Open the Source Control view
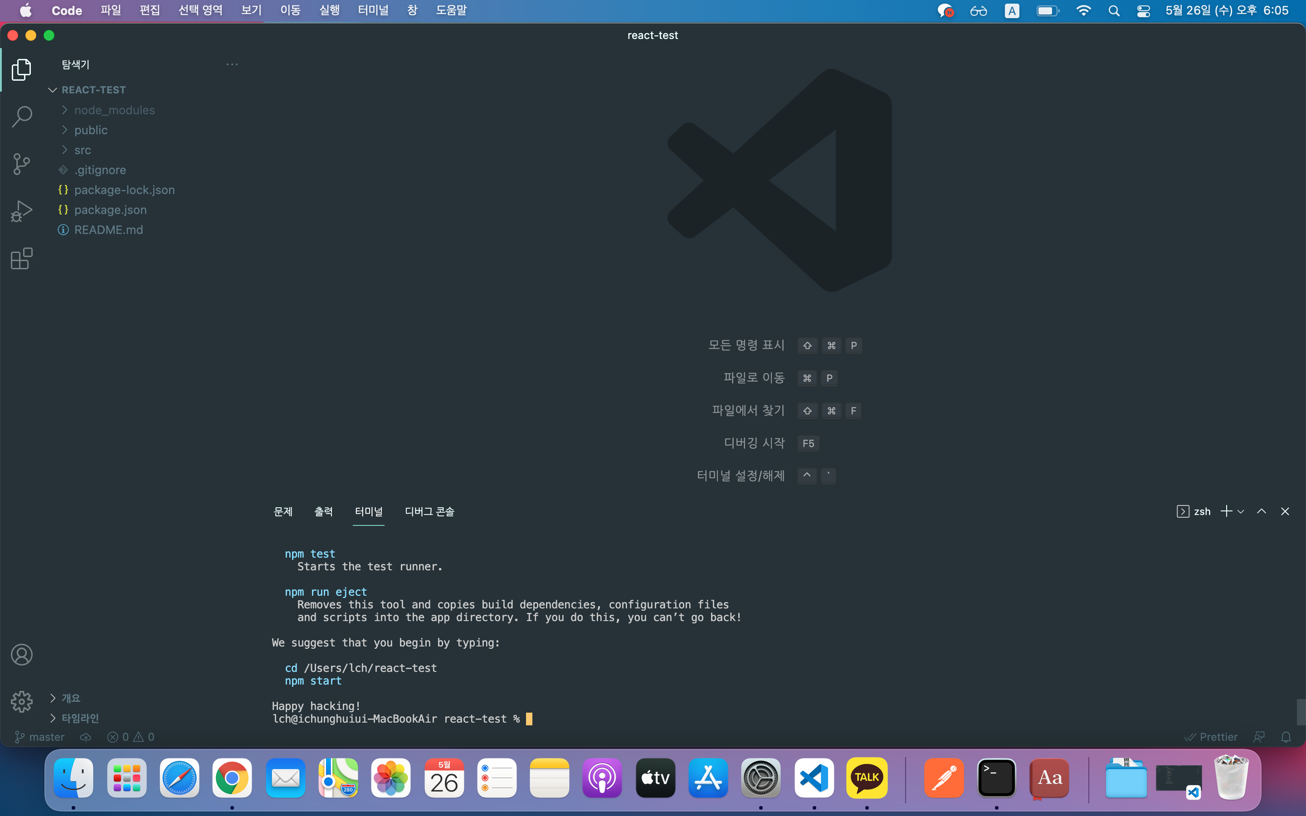 pos(22,164)
